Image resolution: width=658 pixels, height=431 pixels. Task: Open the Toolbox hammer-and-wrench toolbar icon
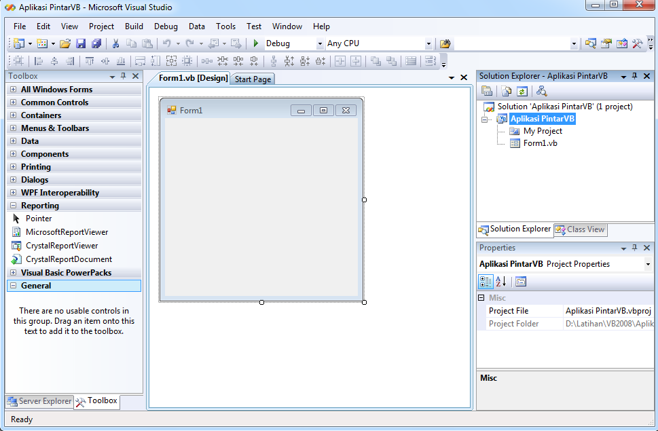(x=637, y=43)
